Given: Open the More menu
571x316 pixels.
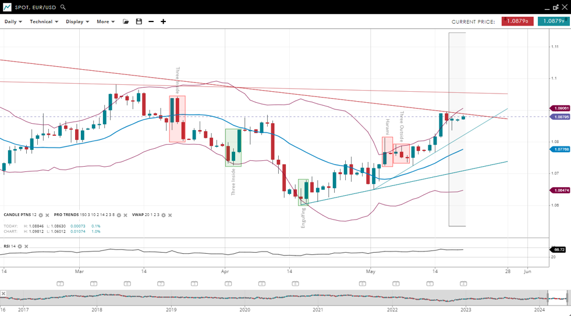Looking at the screenshot, I should coord(105,21).
